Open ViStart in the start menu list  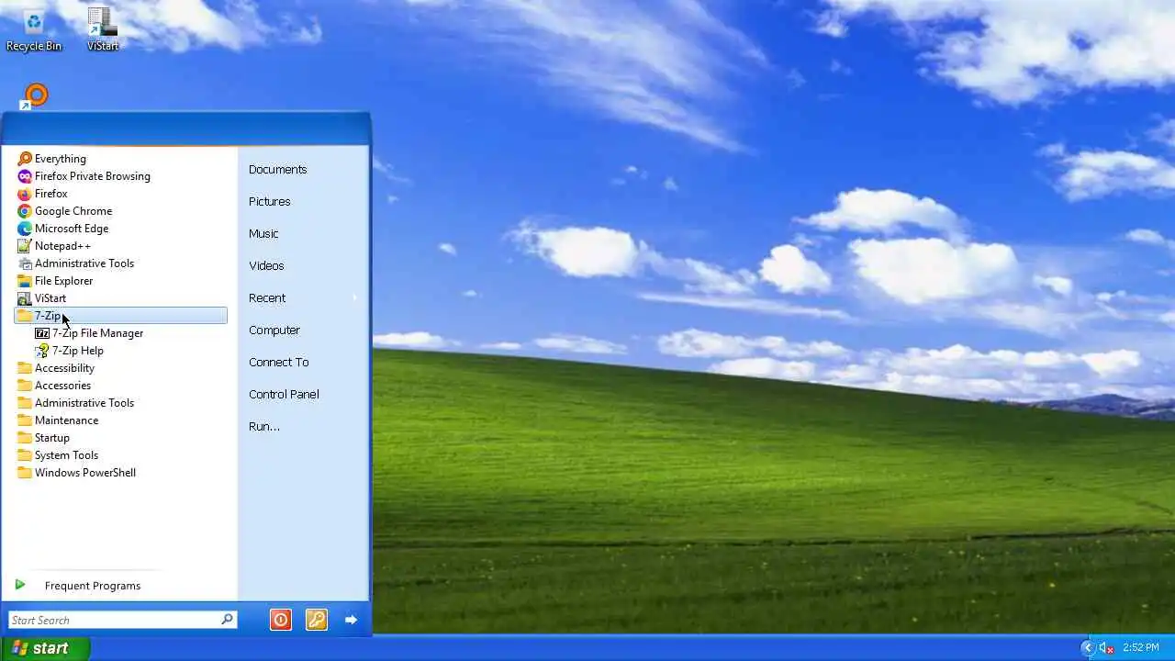pyautogui.click(x=41, y=298)
